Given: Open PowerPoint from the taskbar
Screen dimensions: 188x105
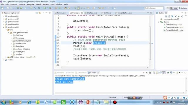Looking at the screenshot, I should click(x=88, y=102).
